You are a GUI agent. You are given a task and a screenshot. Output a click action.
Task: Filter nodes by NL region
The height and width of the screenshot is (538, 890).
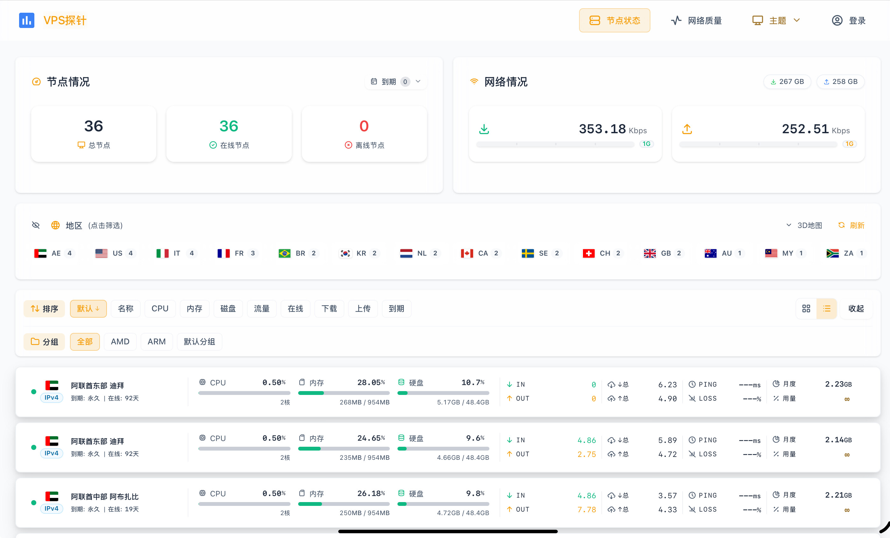[x=420, y=253]
